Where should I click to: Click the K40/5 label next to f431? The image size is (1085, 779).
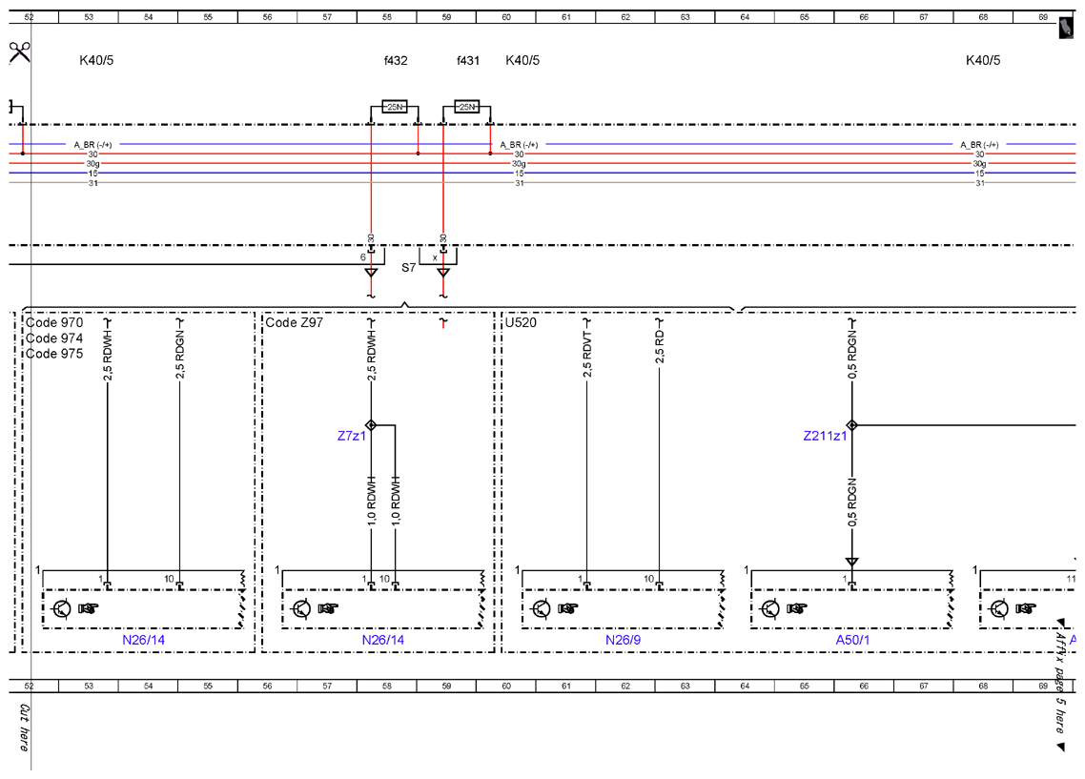(522, 61)
